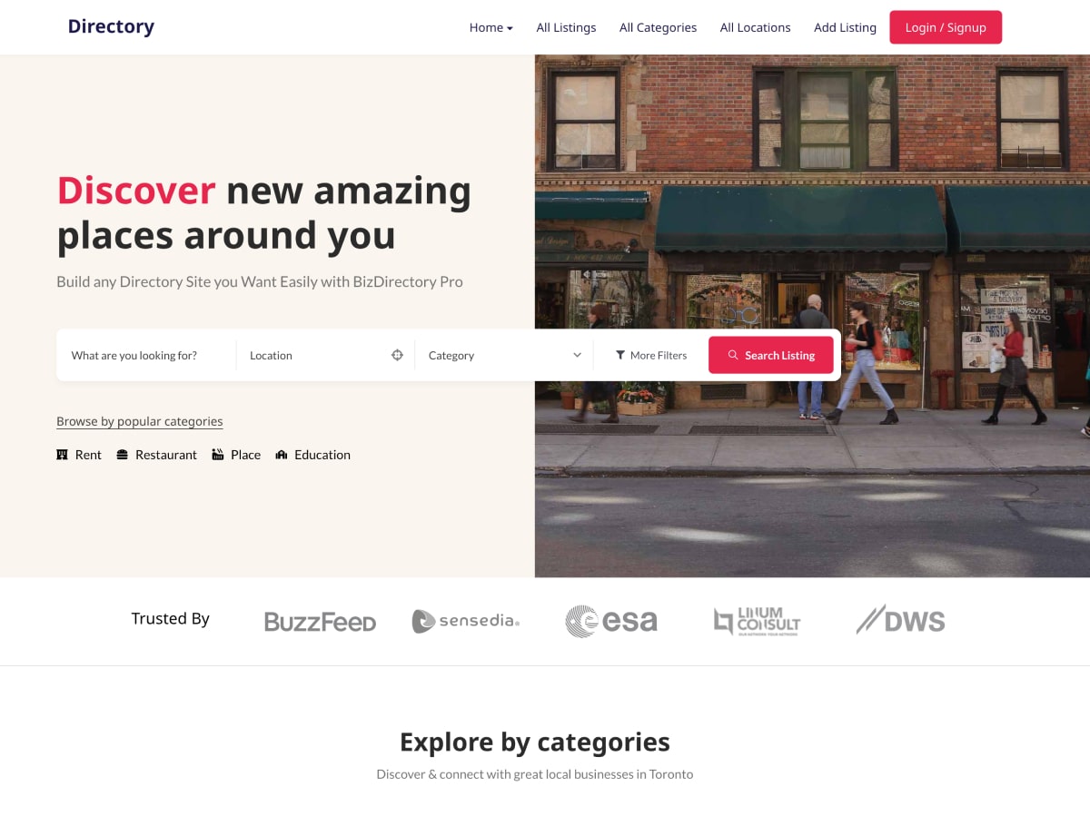The height and width of the screenshot is (816, 1090).
Task: Select the Rent category icon
Action: pyautogui.click(x=62, y=455)
